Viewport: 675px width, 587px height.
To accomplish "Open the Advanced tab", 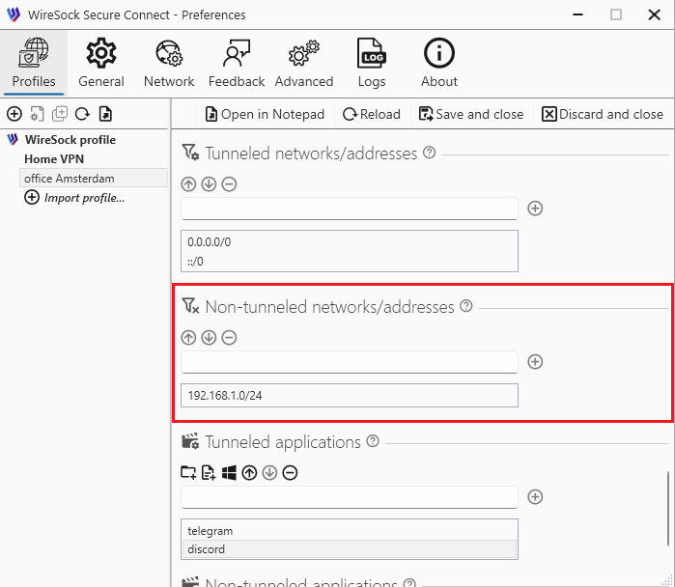I will pyautogui.click(x=304, y=63).
